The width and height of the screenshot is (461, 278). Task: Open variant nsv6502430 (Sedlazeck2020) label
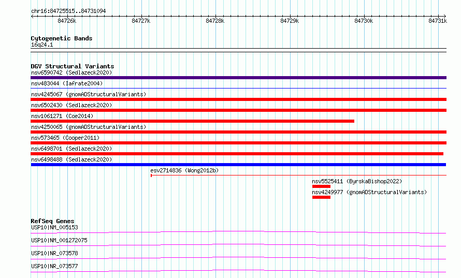71,105
